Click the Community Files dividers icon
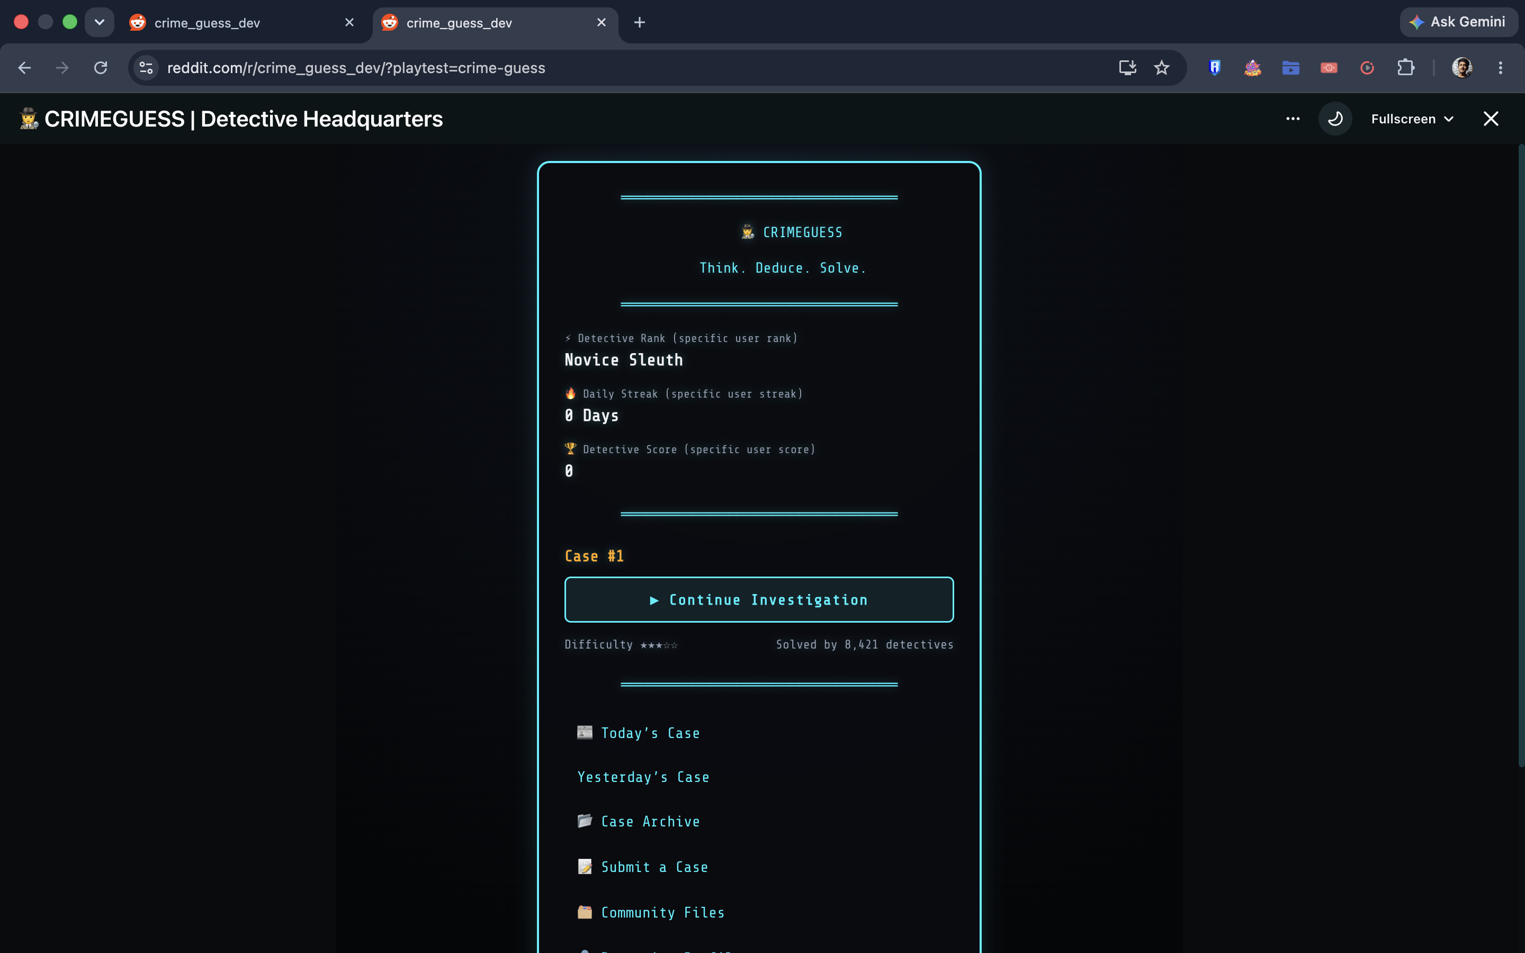Viewport: 1525px width, 953px height. tap(585, 912)
